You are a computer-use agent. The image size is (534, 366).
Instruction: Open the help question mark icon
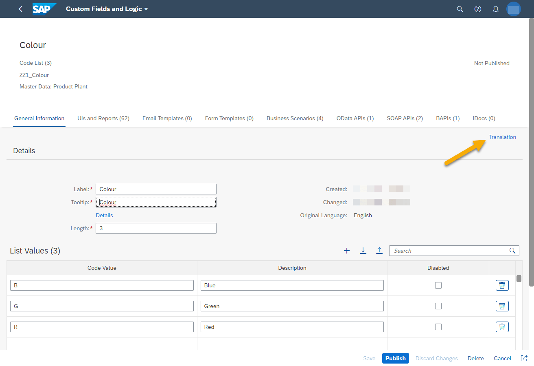click(x=478, y=9)
